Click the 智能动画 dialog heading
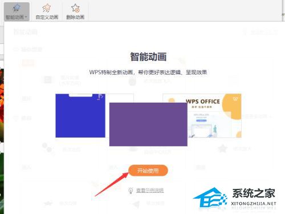285x214 pixels. point(148,56)
